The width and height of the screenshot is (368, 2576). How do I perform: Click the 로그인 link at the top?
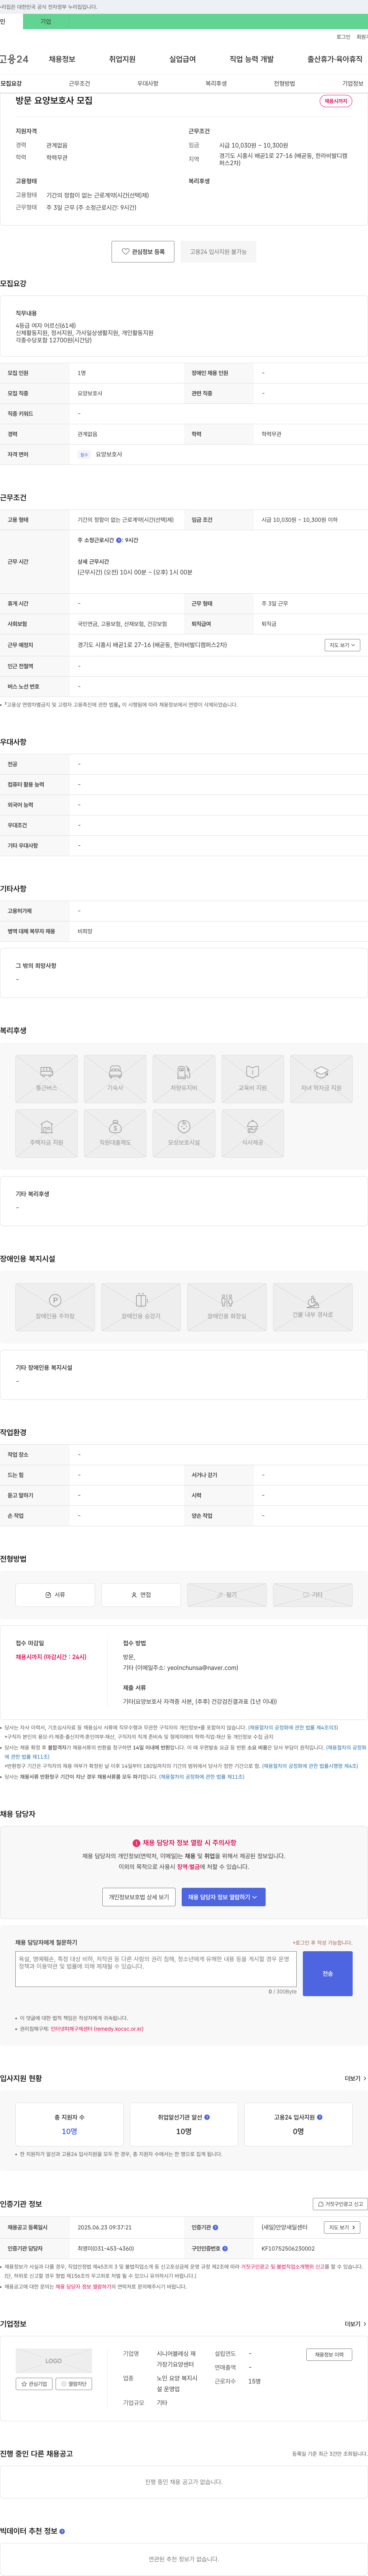(x=343, y=37)
